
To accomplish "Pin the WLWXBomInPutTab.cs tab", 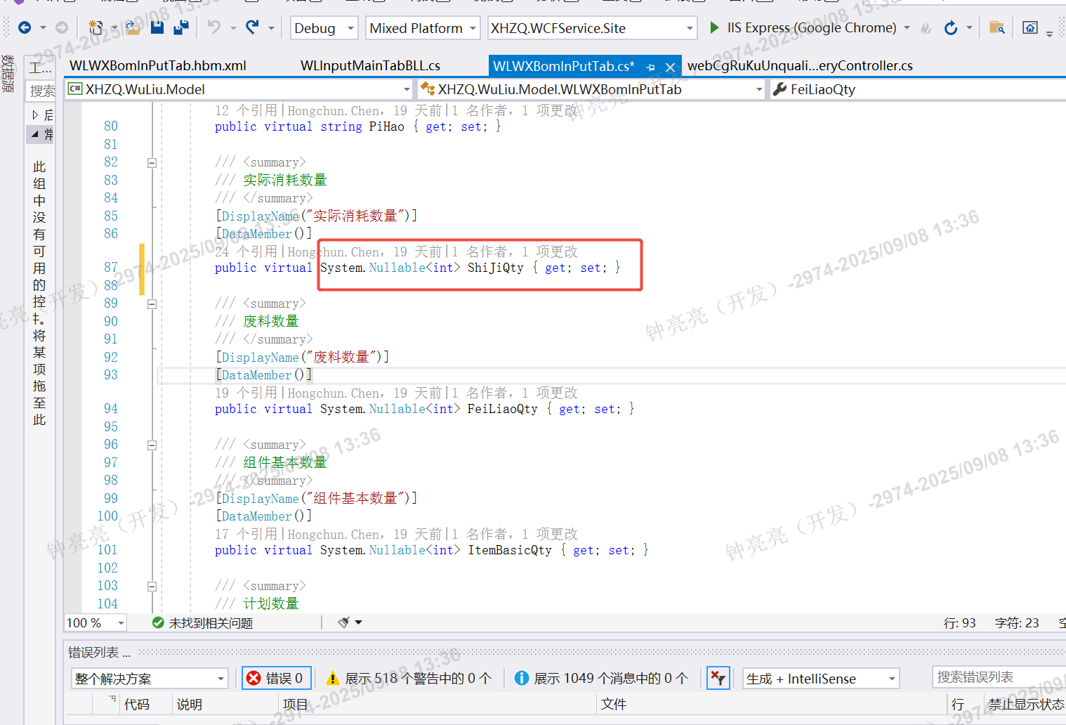I will [x=651, y=67].
